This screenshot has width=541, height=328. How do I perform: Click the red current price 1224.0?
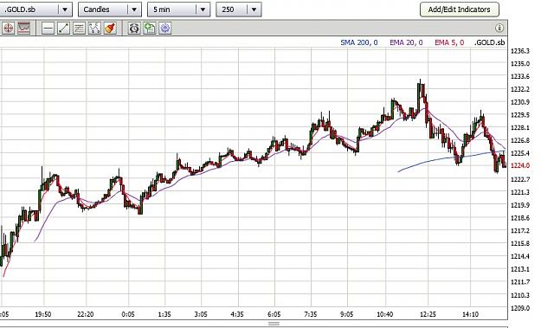[520, 165]
